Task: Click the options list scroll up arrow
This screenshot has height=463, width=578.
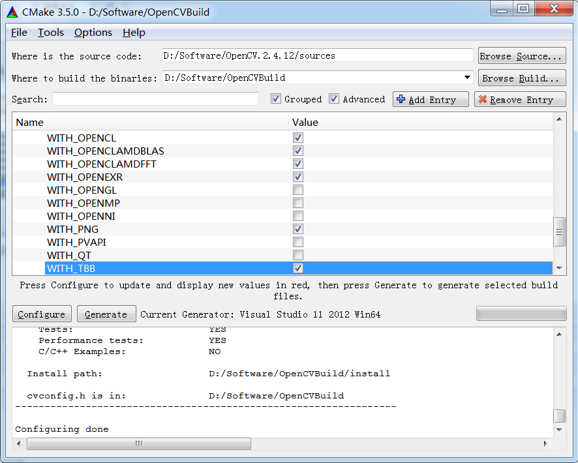Action: [x=559, y=119]
